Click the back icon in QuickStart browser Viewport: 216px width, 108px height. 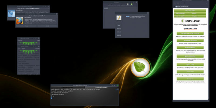click(175, 3)
